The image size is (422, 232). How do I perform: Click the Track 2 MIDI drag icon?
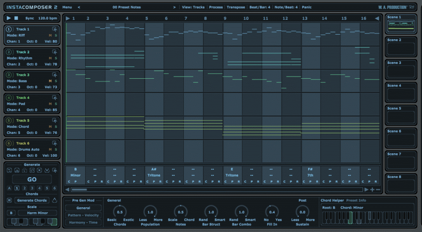coord(54,52)
